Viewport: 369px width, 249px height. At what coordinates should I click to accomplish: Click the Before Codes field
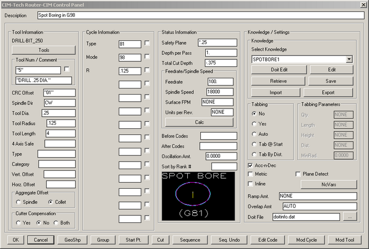tap(219, 136)
